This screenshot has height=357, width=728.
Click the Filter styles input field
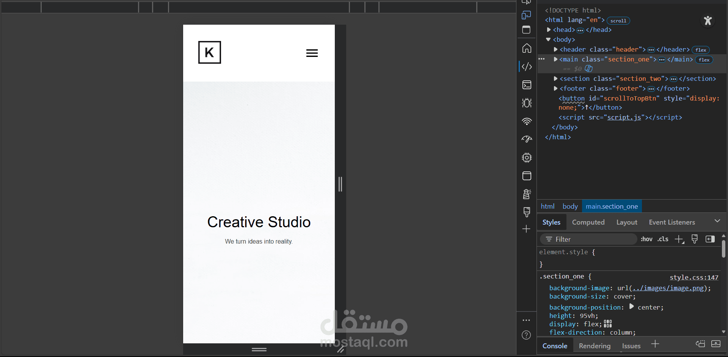(x=588, y=239)
